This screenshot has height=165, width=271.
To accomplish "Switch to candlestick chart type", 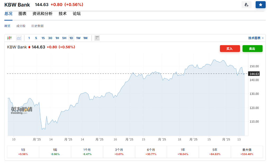I will click(10, 38).
